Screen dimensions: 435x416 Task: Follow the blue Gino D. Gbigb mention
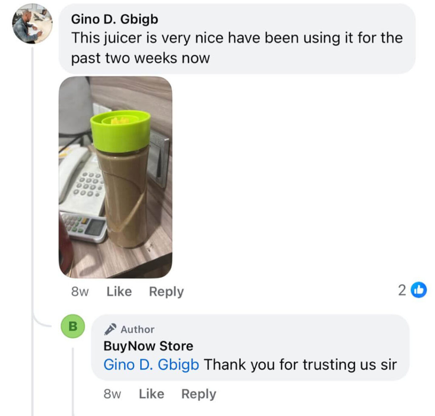pyautogui.click(x=151, y=365)
